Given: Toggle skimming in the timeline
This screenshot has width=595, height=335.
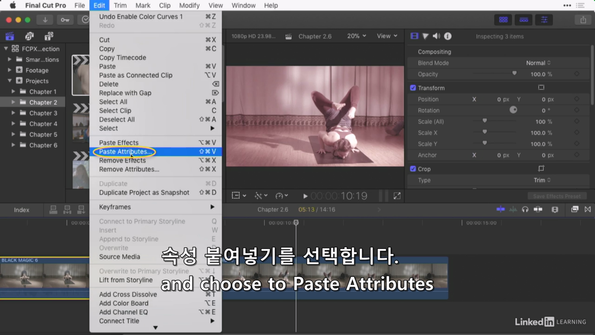Looking at the screenshot, I should [x=501, y=209].
